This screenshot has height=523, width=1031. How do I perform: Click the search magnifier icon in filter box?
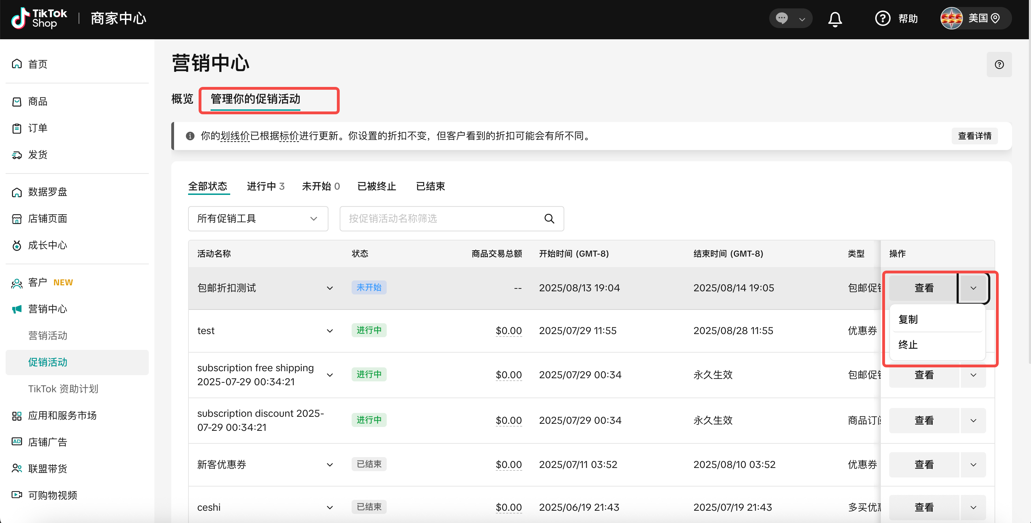click(549, 218)
